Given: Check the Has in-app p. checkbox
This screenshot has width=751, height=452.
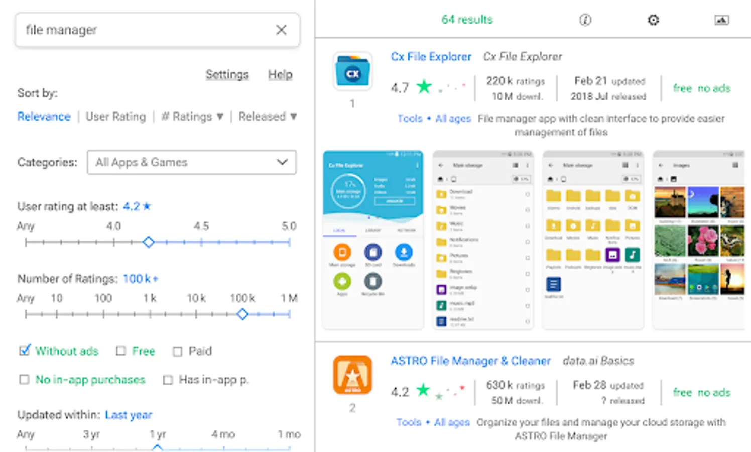Looking at the screenshot, I should pyautogui.click(x=168, y=380).
